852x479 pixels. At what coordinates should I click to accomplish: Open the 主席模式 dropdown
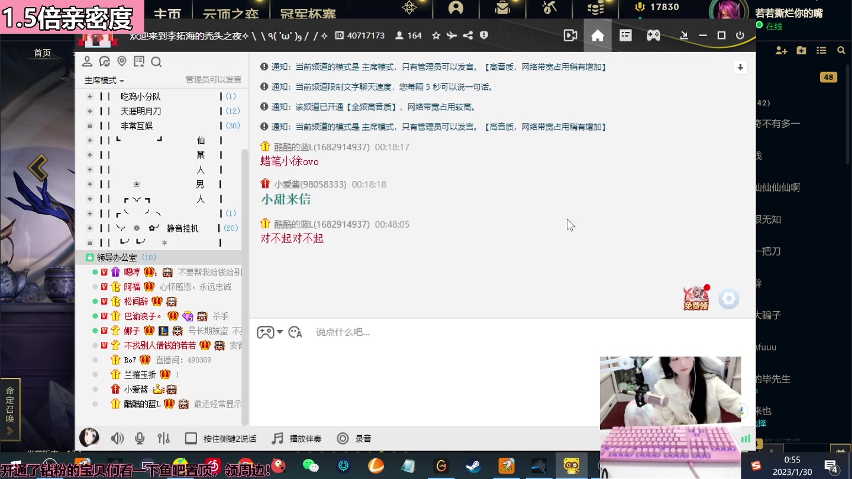click(104, 80)
